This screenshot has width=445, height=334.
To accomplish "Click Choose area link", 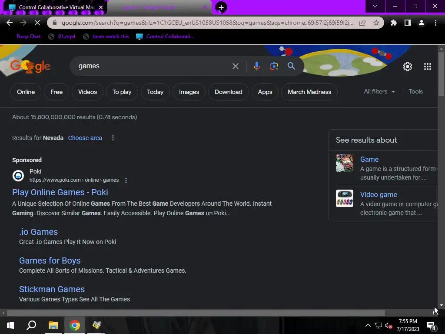I will point(85,138).
